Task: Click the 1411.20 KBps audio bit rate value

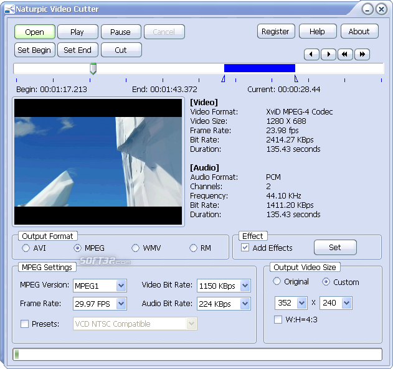Action: coord(290,205)
